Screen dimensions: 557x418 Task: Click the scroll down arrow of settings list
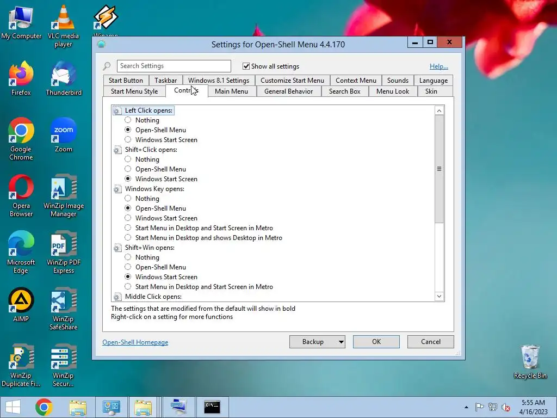439,297
